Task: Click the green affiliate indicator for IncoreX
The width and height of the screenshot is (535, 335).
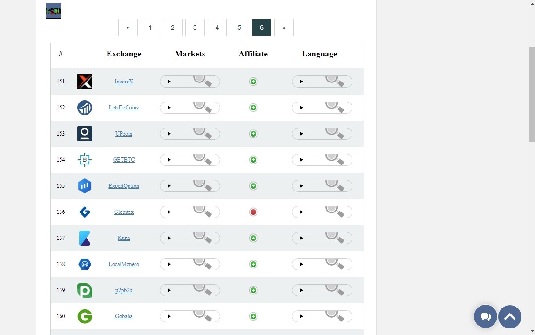Action: tap(253, 82)
